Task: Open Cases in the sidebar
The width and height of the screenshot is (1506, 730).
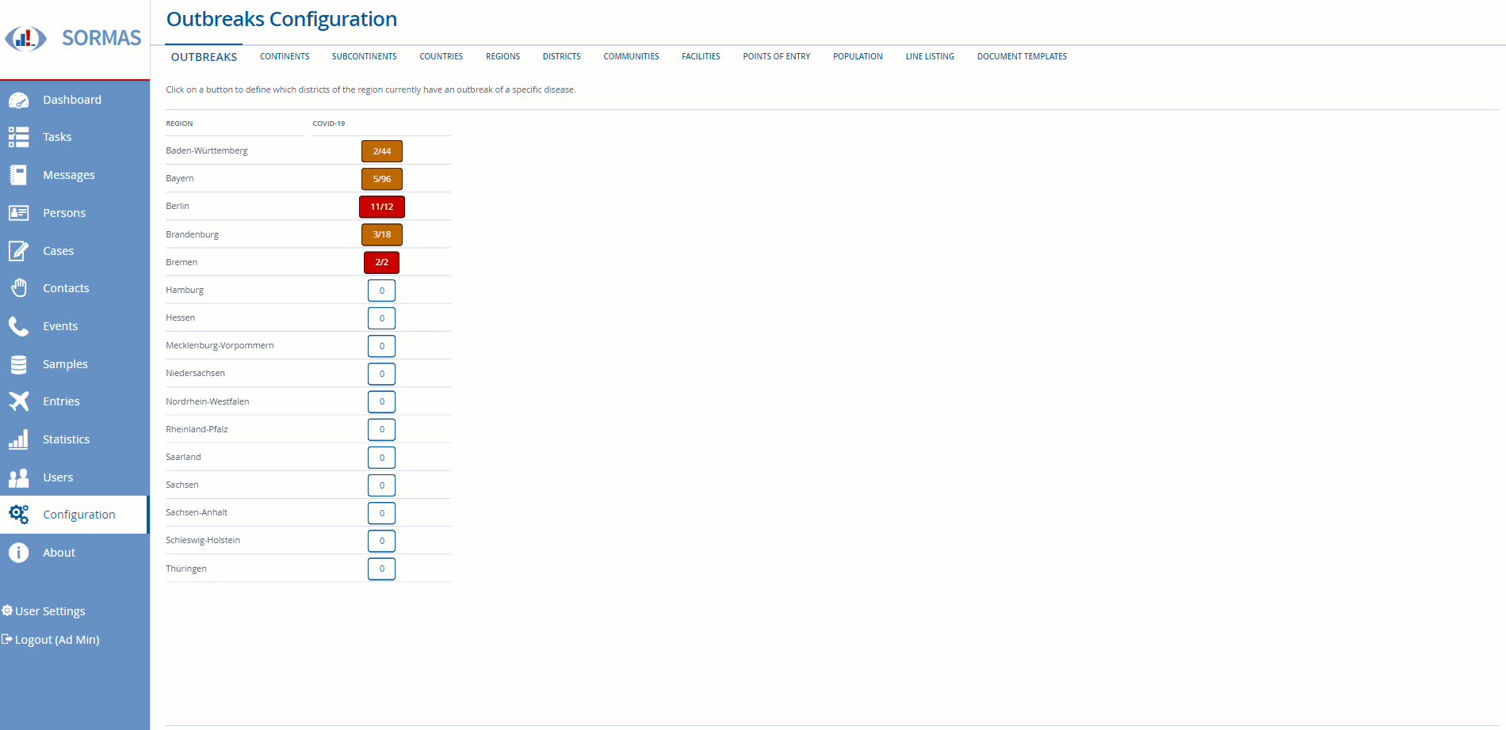Action: (59, 251)
